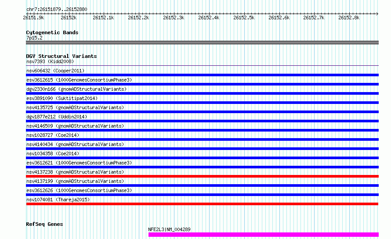Click the 26152.6k ruler tick label

(x=279, y=18)
